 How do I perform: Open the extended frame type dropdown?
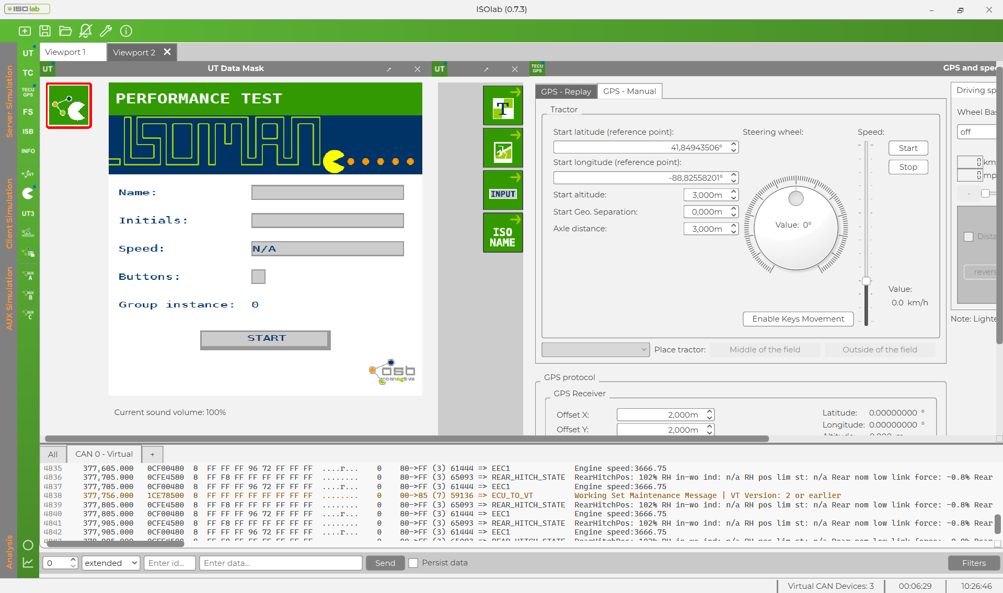pos(111,563)
